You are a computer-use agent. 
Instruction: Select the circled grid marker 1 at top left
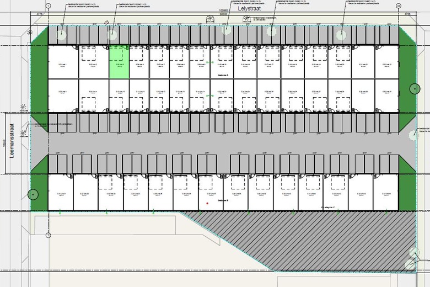pyautogui.click(x=49, y=6)
